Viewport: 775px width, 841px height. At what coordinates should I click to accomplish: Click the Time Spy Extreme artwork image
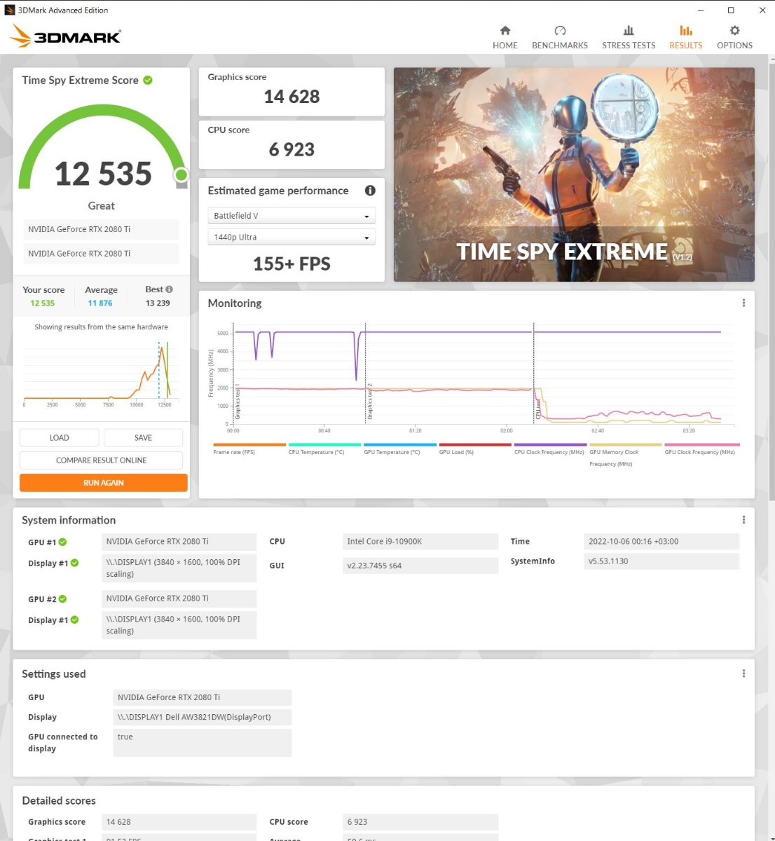(574, 175)
